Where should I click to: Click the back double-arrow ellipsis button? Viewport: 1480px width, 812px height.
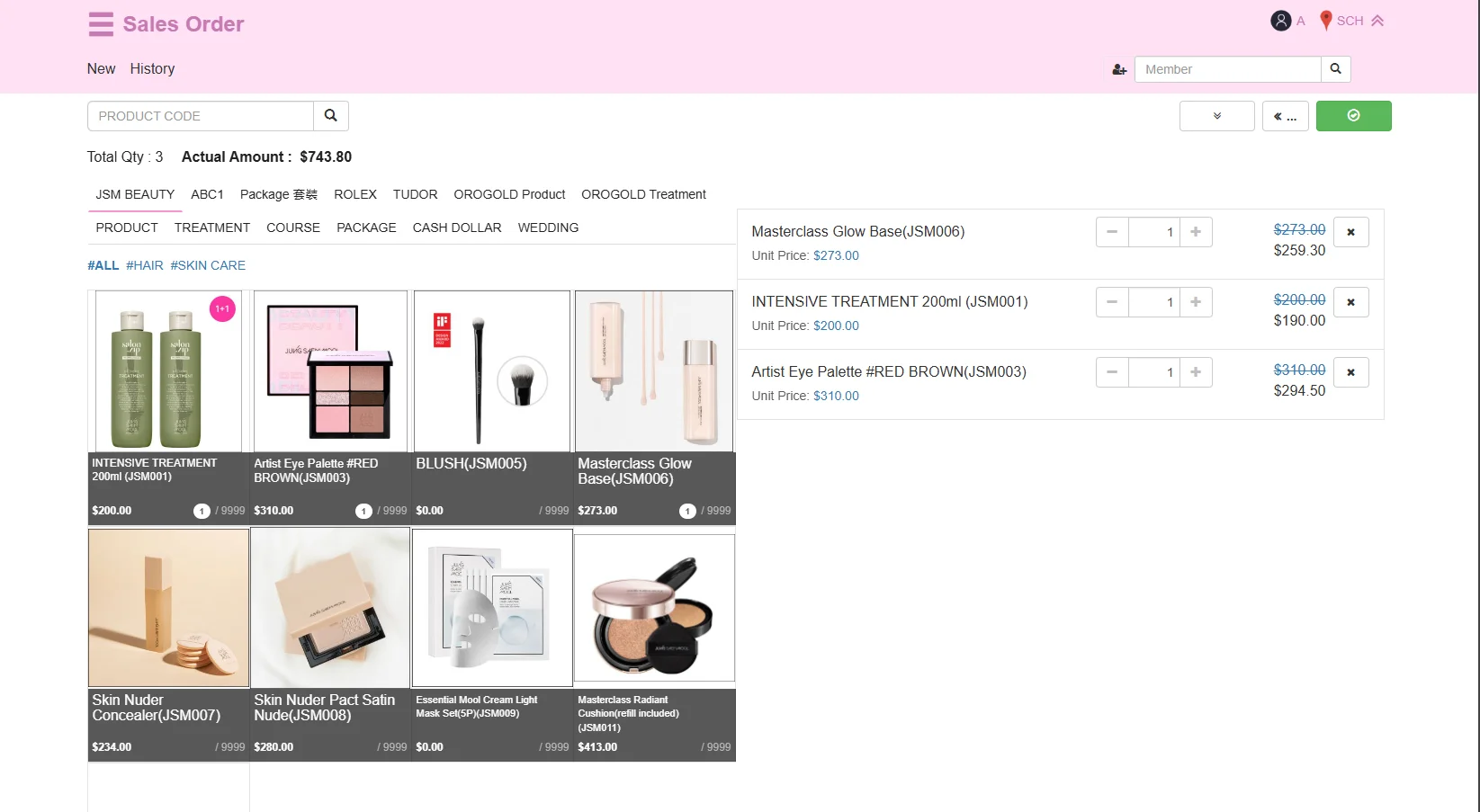pos(1286,116)
